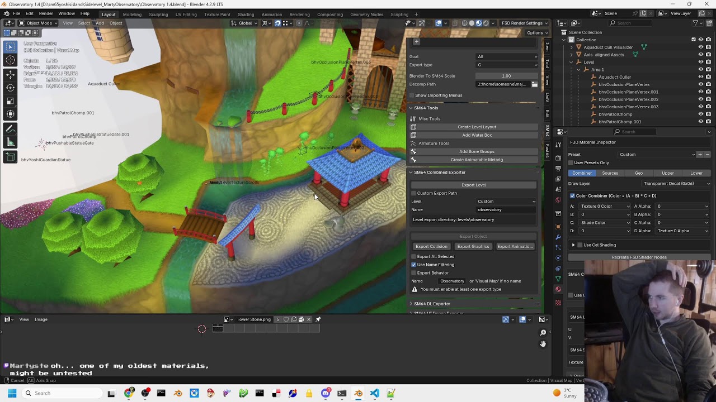Switch to solid viewport shading
This screenshot has height=402, width=716.
click(x=472, y=23)
